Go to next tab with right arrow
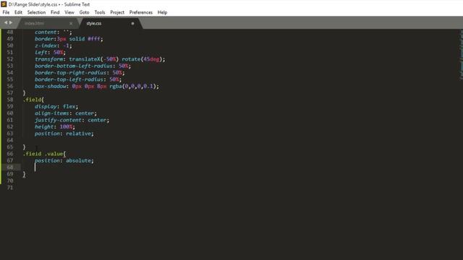The image size is (463, 260). coord(11,22)
